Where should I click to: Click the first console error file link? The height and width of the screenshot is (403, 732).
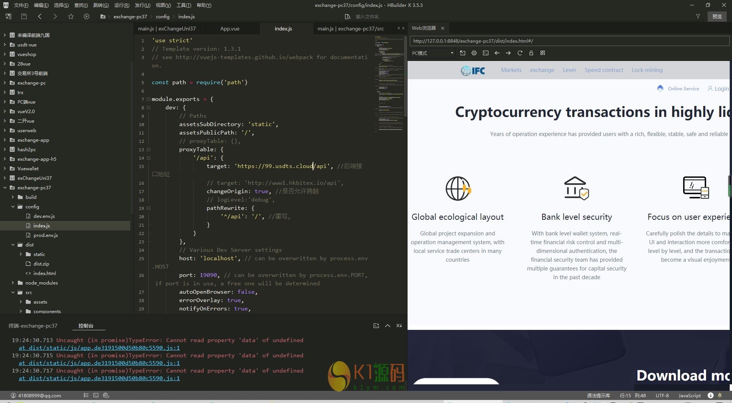pos(99,348)
